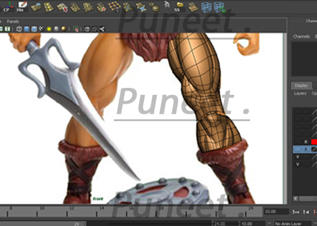This screenshot has width=317, height=226.
Task: Click the grey sphere panel toolbar icon
Action: pos(56,28)
